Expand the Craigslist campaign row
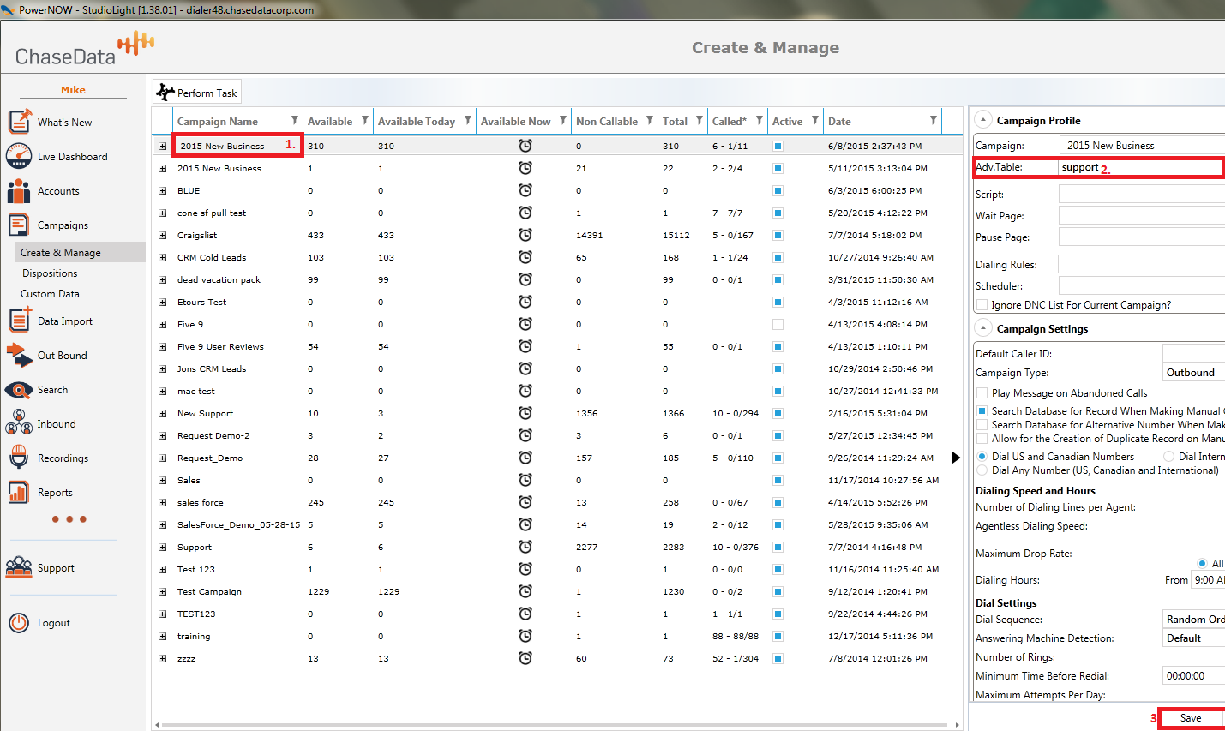Screen dimensions: 1225x731 click(163, 236)
